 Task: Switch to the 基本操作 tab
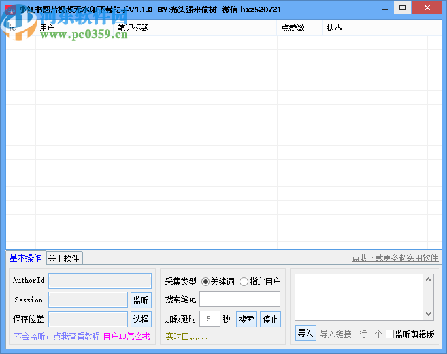point(25,258)
